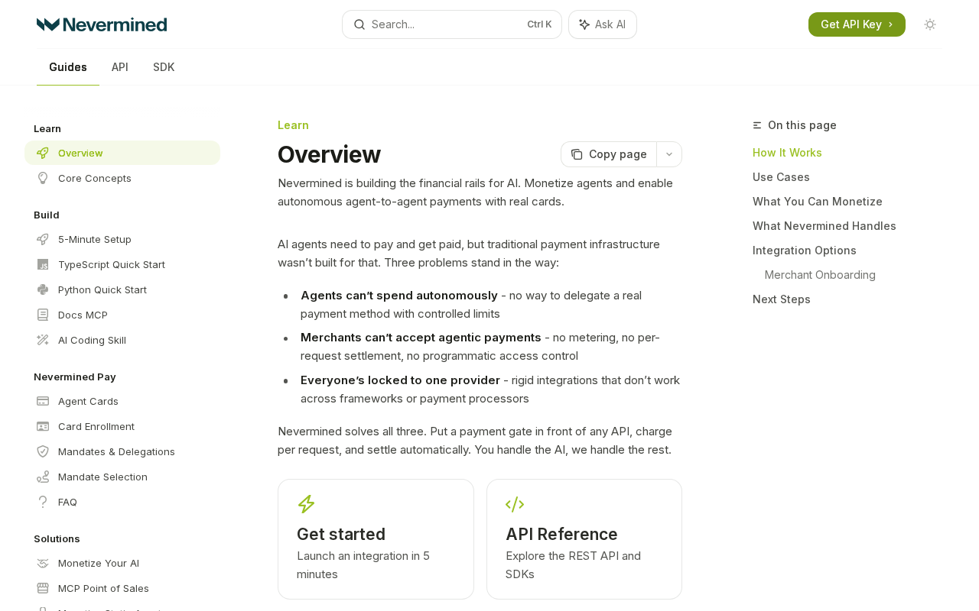Click the Core Concepts lightbulb icon

[43, 178]
